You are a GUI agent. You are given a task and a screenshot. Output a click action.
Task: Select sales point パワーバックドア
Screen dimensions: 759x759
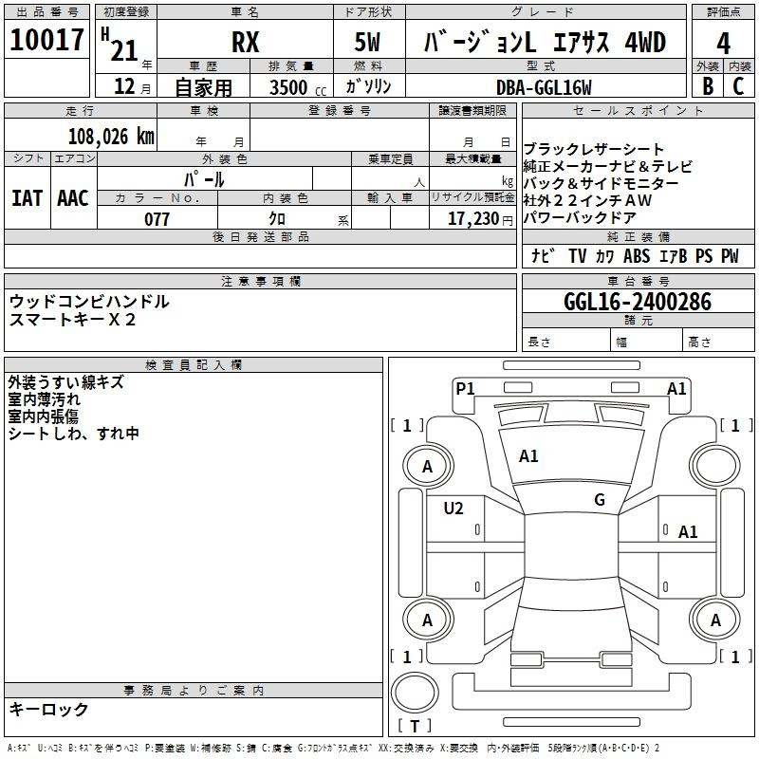tap(580, 217)
